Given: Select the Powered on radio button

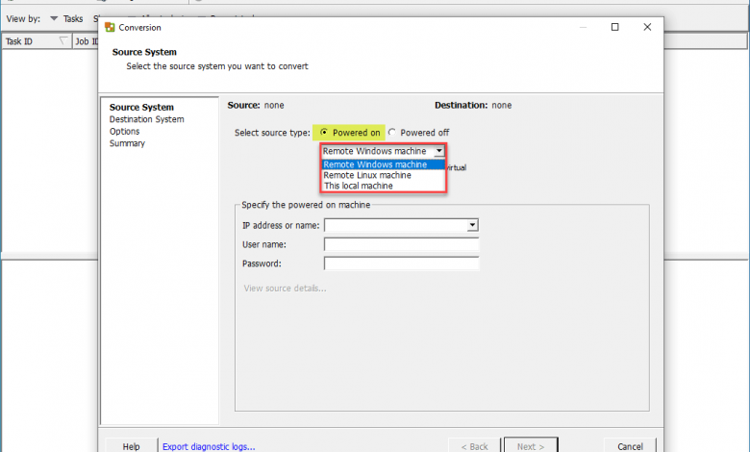Looking at the screenshot, I should click(325, 133).
